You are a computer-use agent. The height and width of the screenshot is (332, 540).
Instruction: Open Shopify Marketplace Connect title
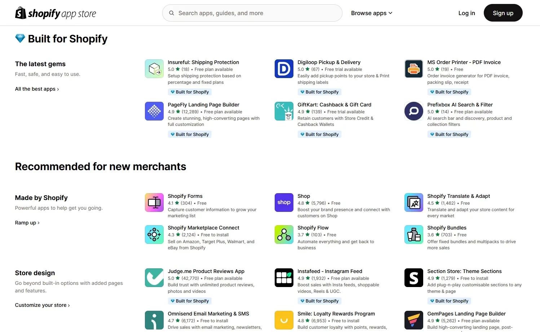click(203, 228)
